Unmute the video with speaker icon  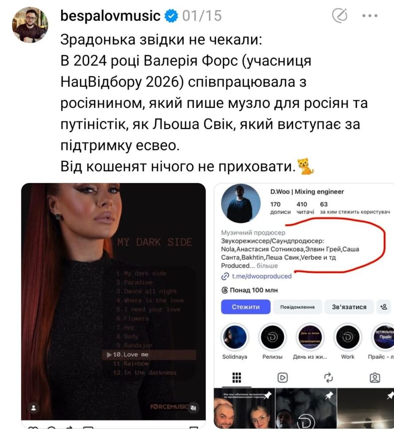(x=194, y=408)
